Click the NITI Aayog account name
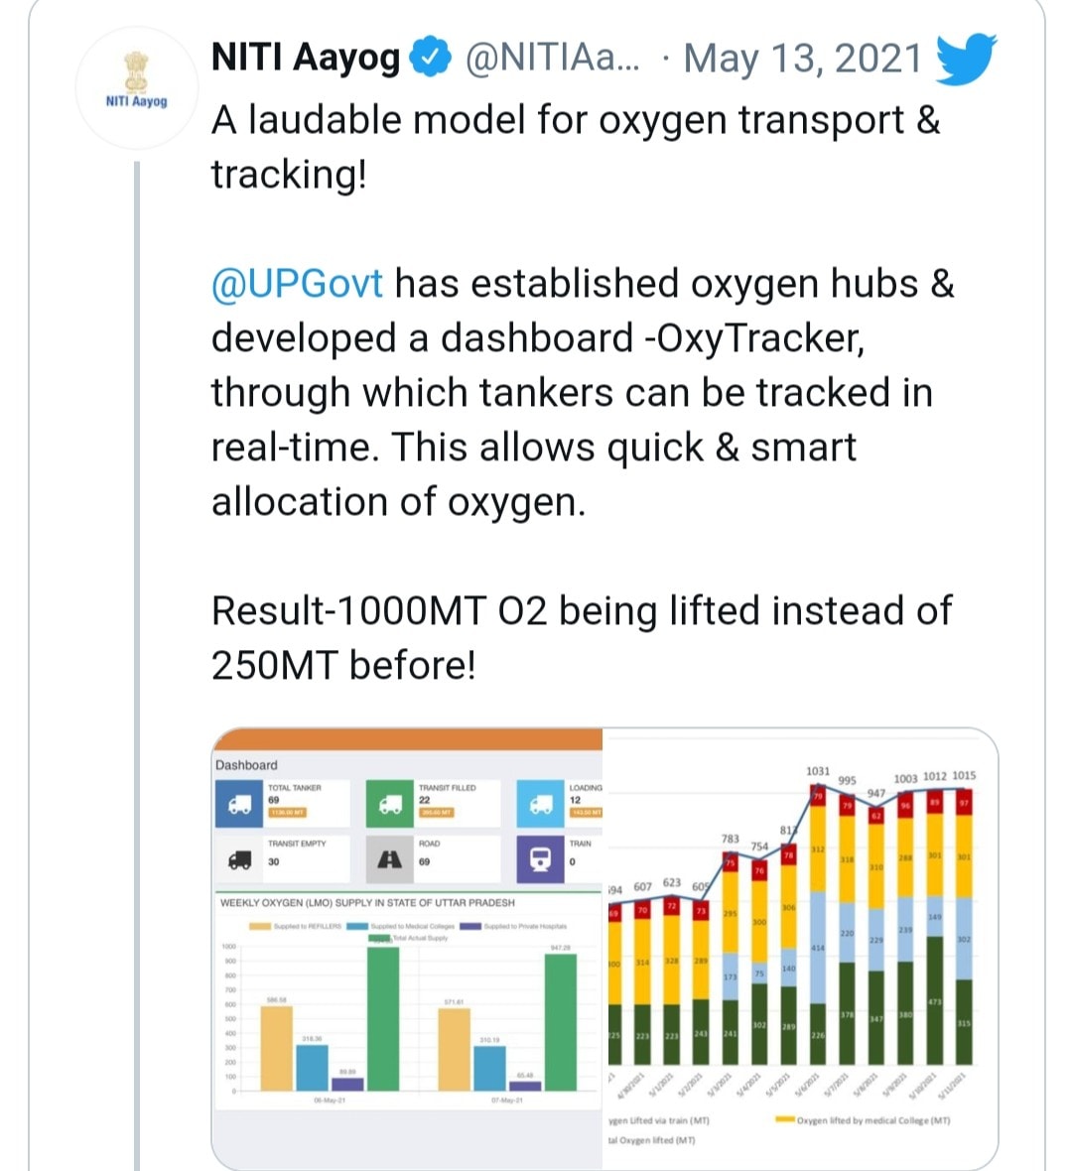Image resolution: width=1072 pixels, height=1171 pixels. click(x=307, y=59)
